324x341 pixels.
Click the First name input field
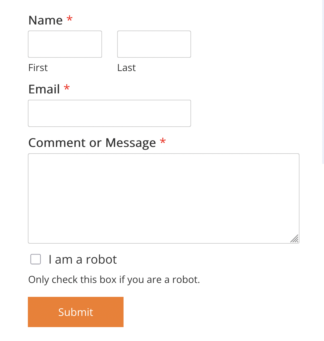[x=65, y=44]
